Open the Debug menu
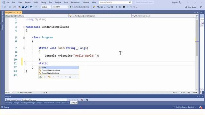The width and height of the screenshot is (205, 115). [x=43, y=2]
